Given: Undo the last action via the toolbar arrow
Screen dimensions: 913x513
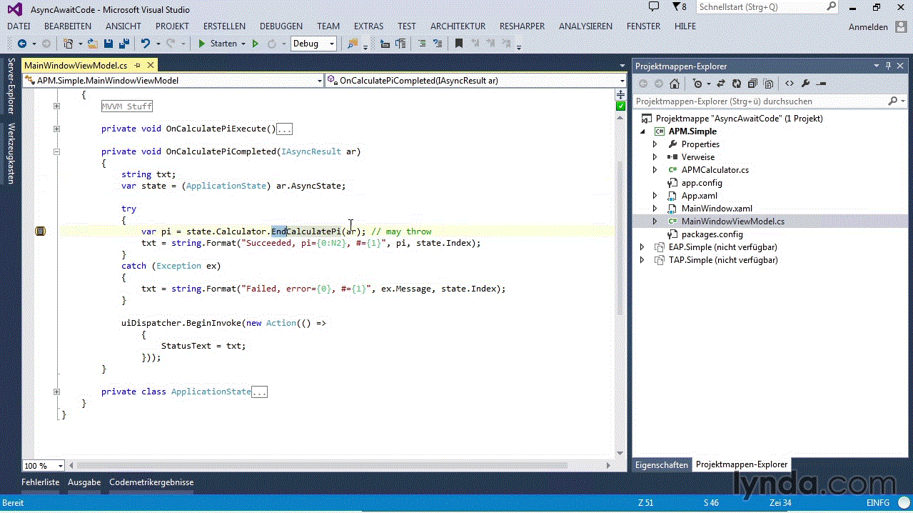Looking at the screenshot, I should click(146, 44).
